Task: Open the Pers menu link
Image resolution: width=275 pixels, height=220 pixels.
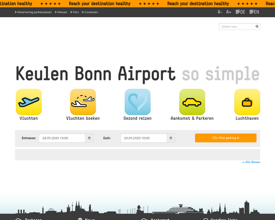Action: coord(74,12)
